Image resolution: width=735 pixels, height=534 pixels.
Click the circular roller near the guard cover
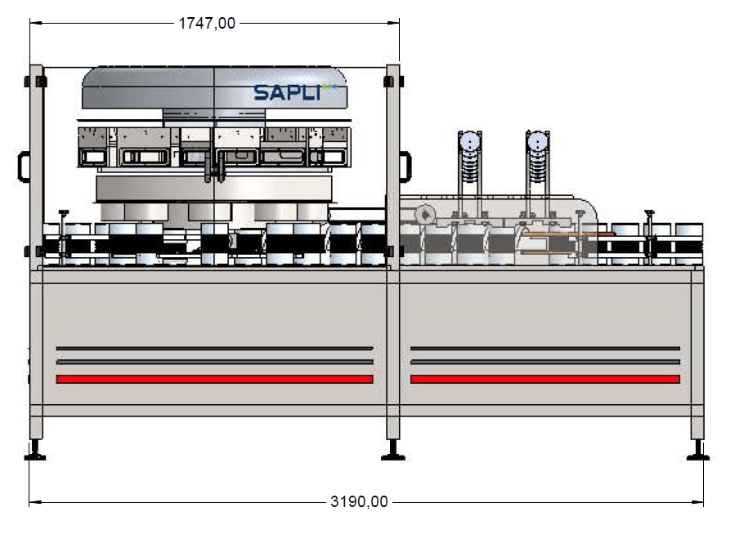coord(427,213)
